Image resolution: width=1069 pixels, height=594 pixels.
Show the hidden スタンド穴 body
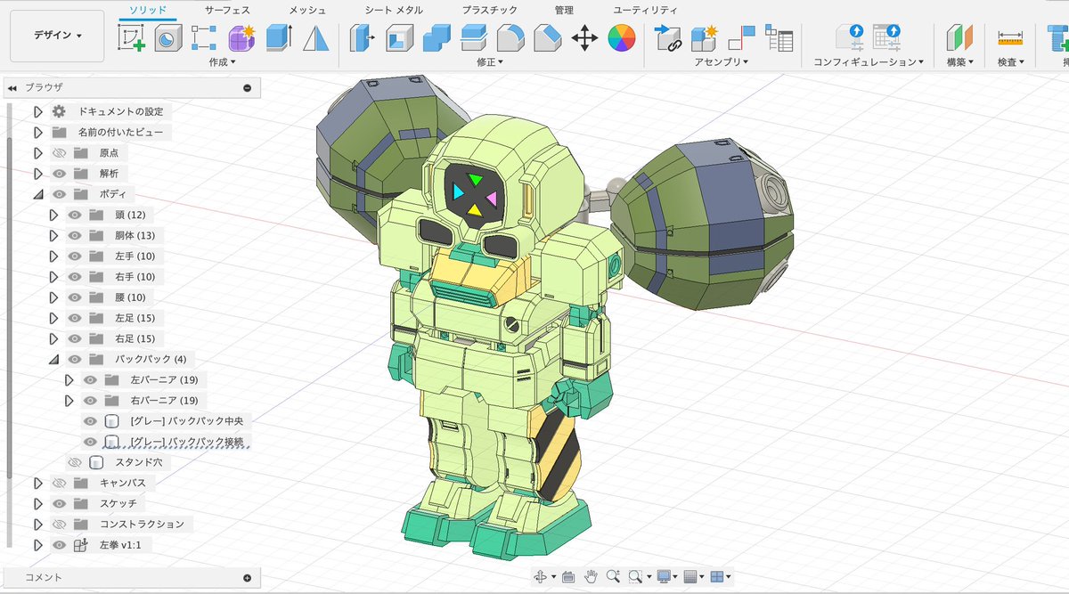(x=75, y=462)
